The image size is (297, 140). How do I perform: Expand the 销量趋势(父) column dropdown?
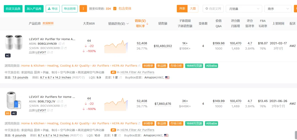point(128,23)
